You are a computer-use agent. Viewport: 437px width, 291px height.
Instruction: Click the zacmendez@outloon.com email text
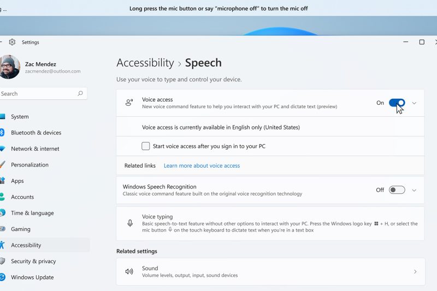52,72
